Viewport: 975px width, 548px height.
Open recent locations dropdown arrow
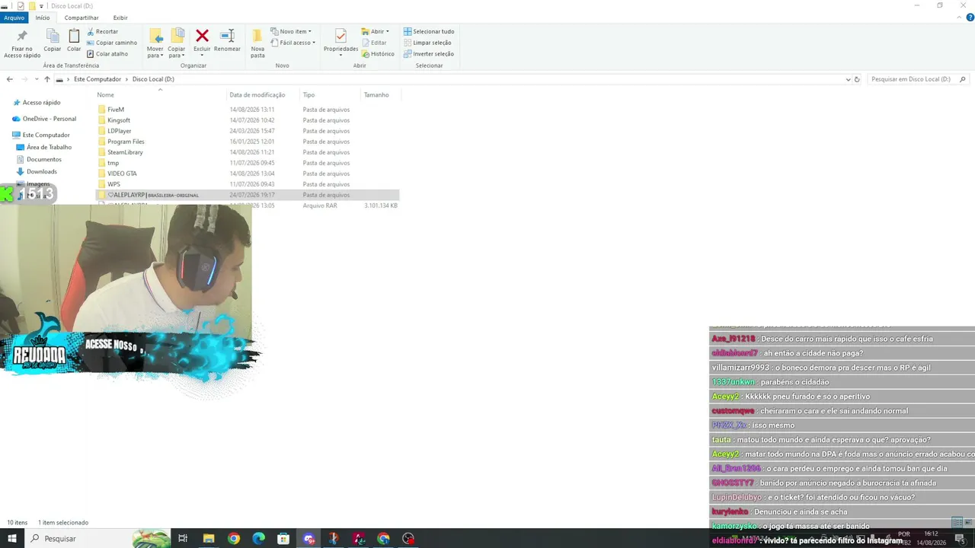coord(35,79)
